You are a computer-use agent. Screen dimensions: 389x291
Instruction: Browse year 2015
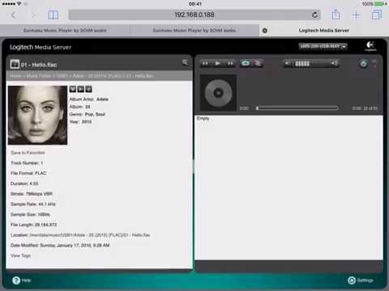click(x=87, y=122)
